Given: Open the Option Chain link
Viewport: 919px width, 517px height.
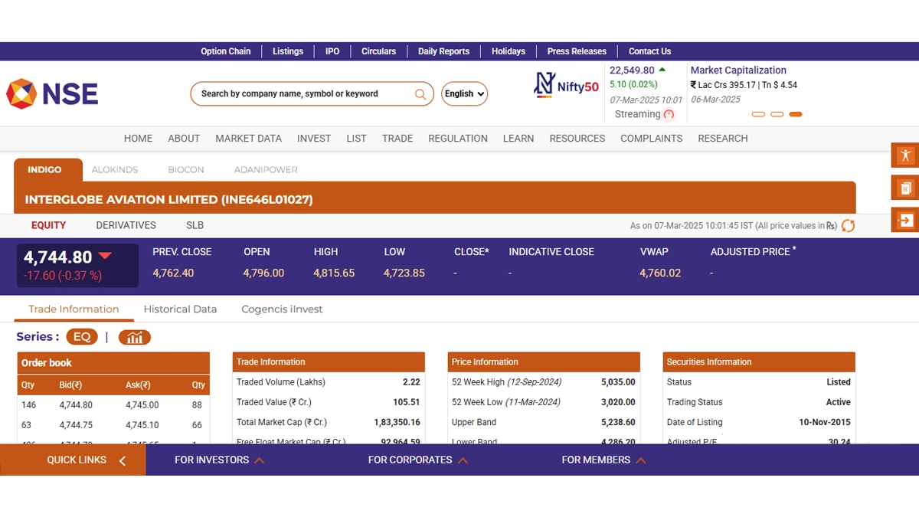Looking at the screenshot, I should (x=225, y=51).
